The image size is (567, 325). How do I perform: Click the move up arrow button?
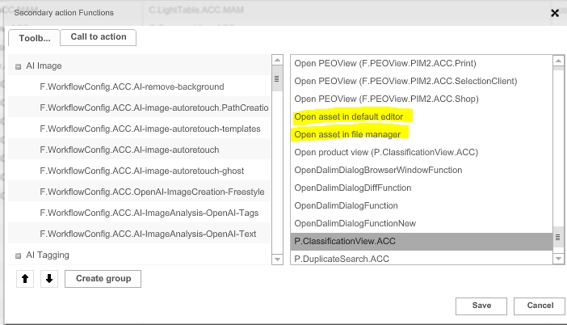pos(25,279)
